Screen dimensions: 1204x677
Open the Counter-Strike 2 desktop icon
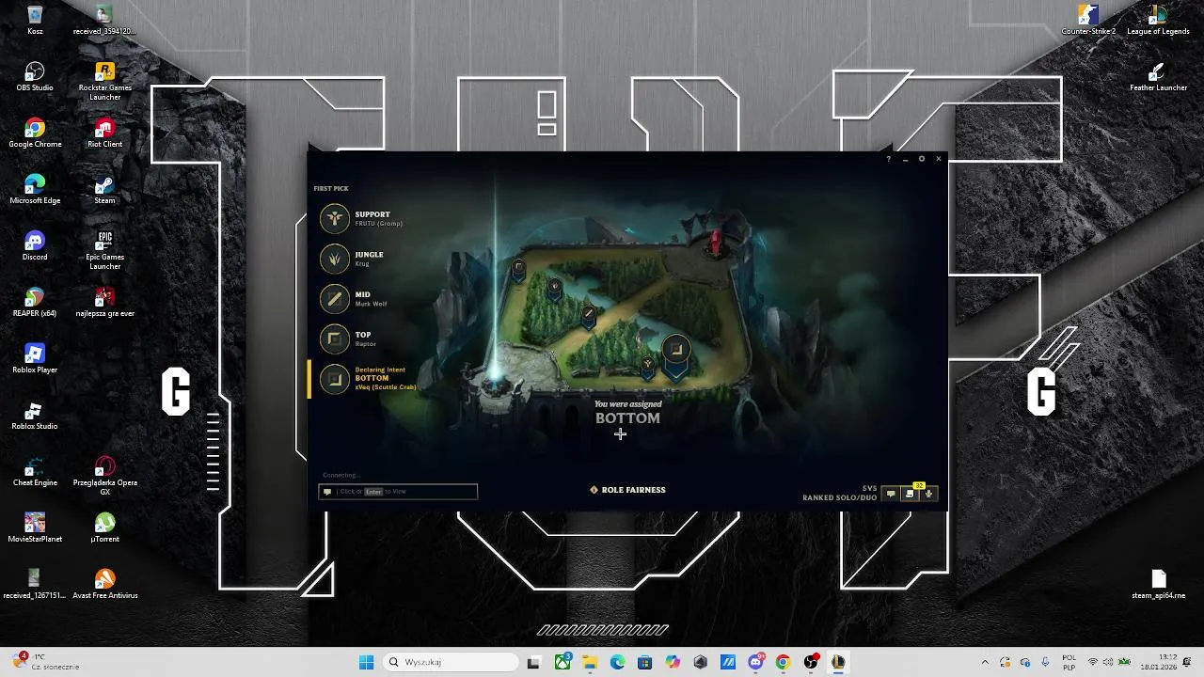(1088, 21)
